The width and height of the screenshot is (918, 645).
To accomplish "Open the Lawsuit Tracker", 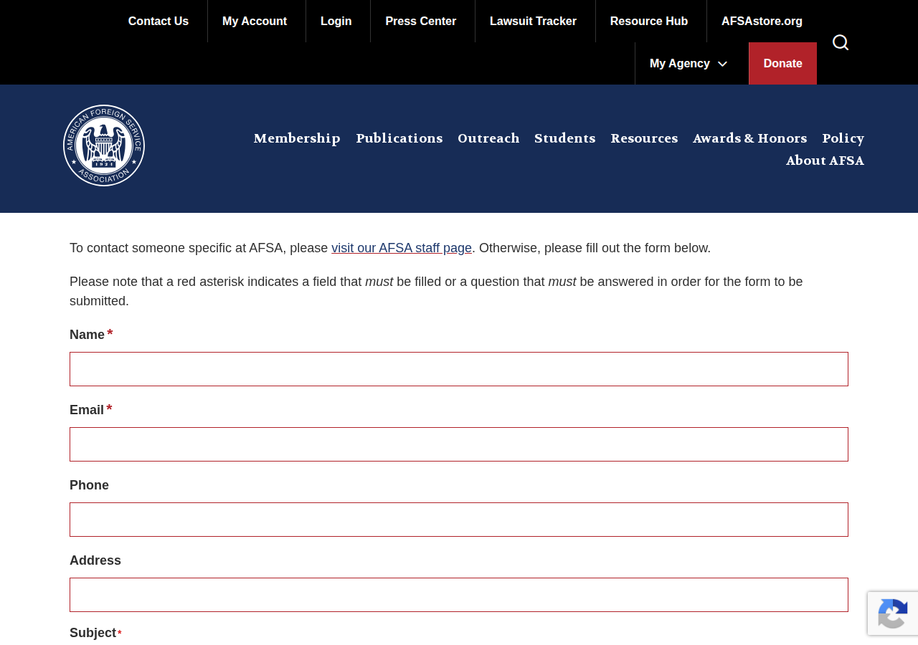I will (x=533, y=21).
